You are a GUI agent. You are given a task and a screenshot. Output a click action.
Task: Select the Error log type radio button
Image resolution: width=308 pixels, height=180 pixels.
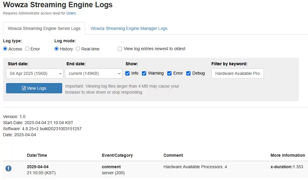(x=27, y=49)
